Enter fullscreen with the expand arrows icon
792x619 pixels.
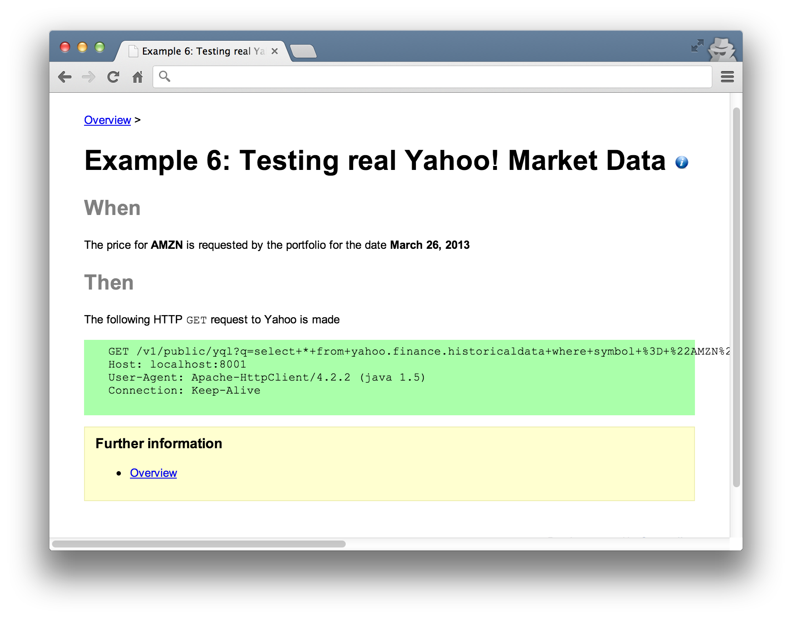697,46
